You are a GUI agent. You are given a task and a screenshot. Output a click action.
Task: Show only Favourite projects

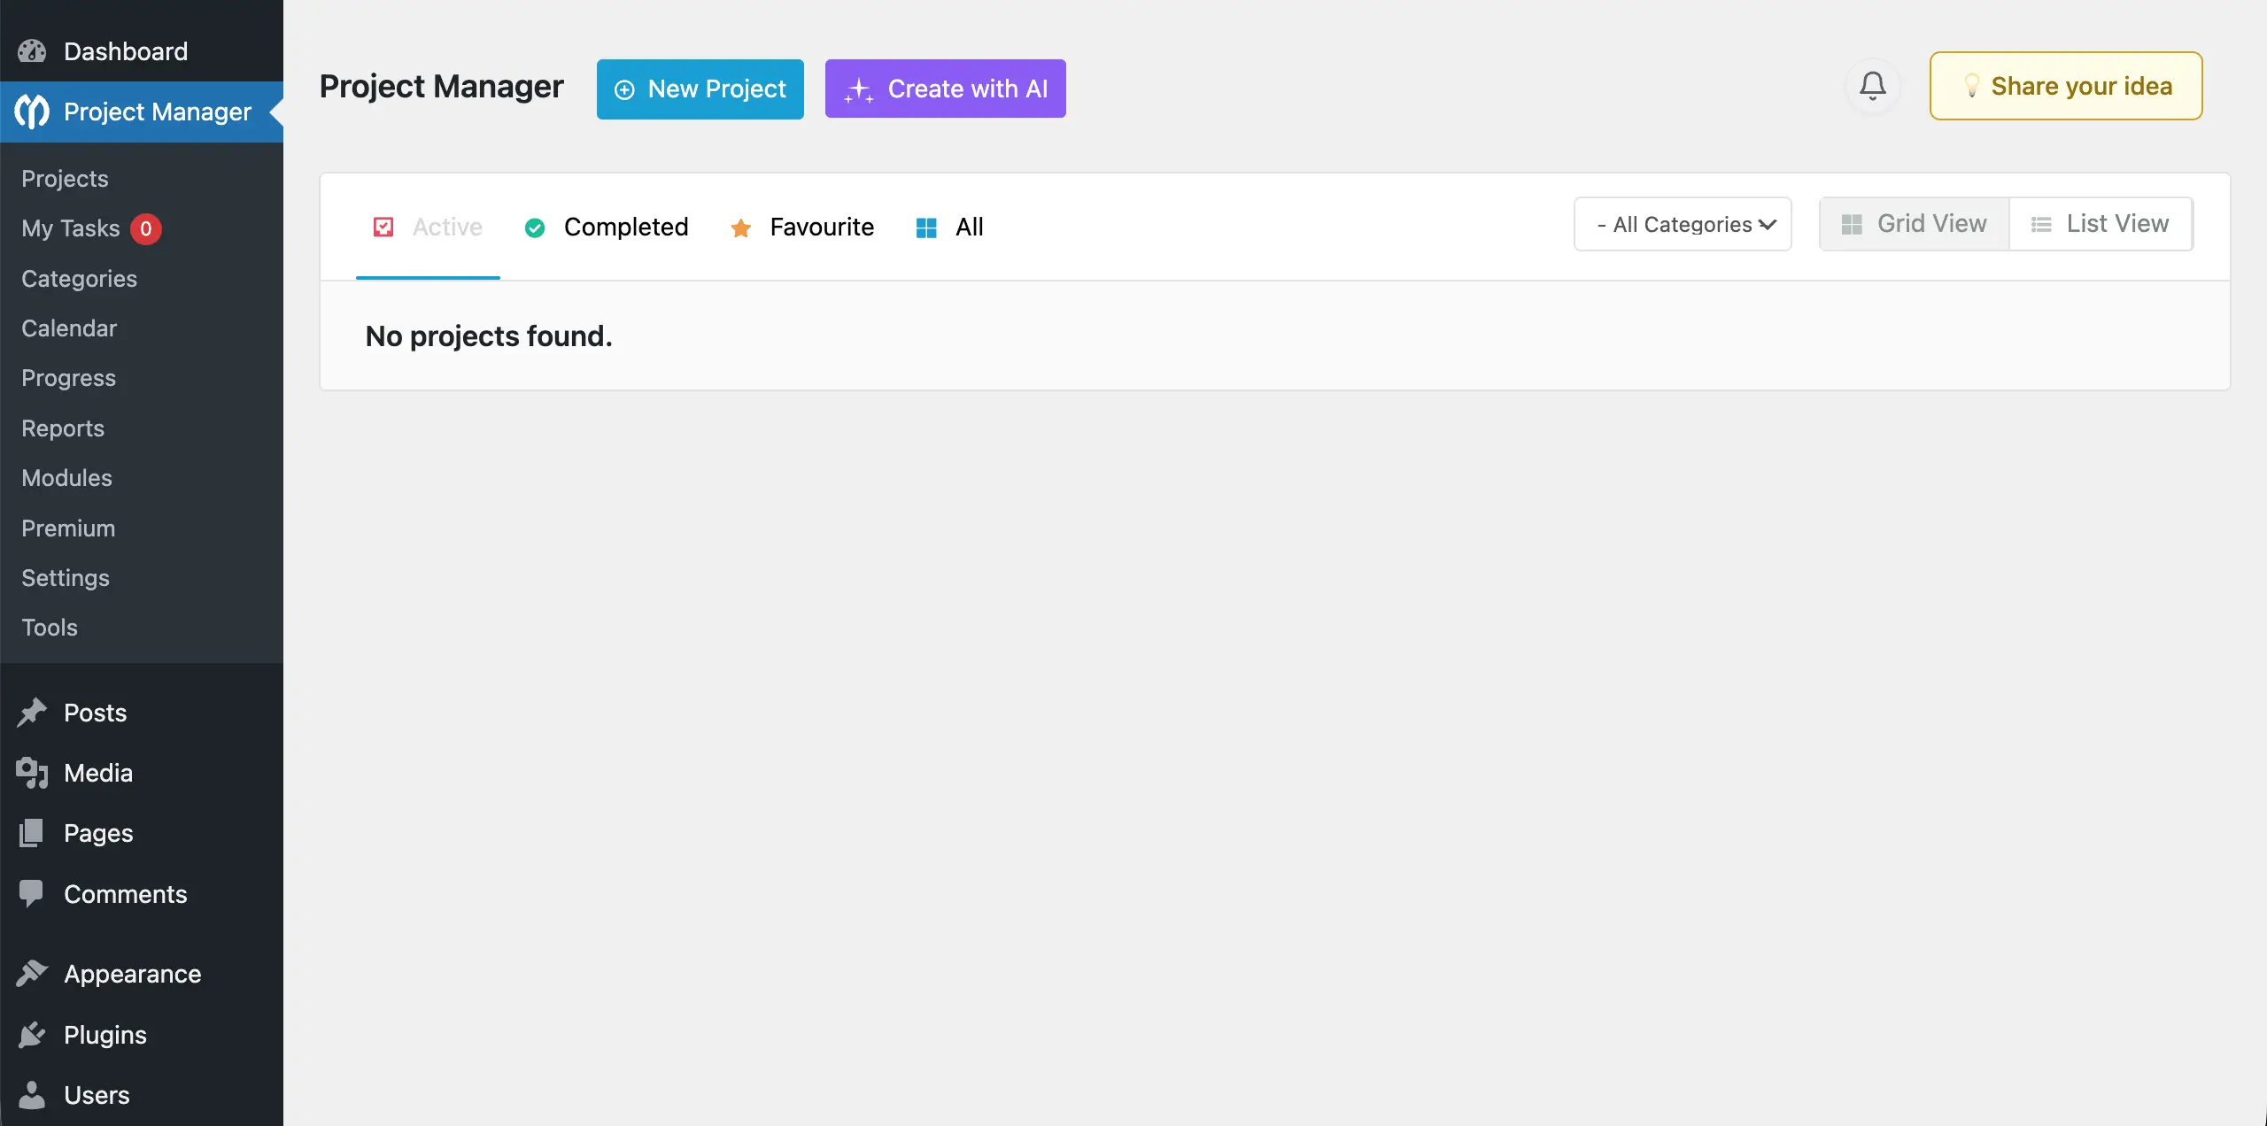point(801,227)
